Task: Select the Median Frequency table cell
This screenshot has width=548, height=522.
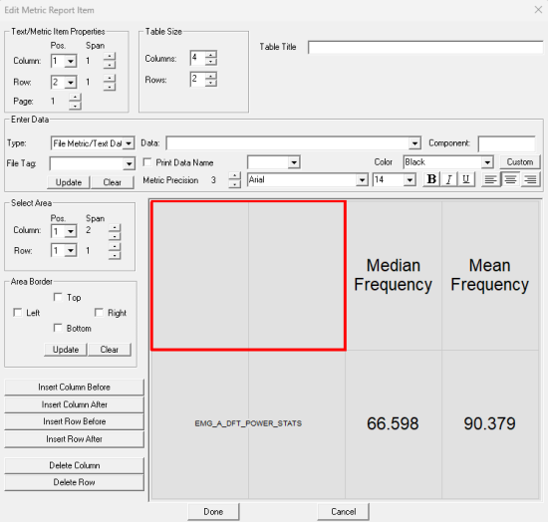Action: click(x=394, y=275)
